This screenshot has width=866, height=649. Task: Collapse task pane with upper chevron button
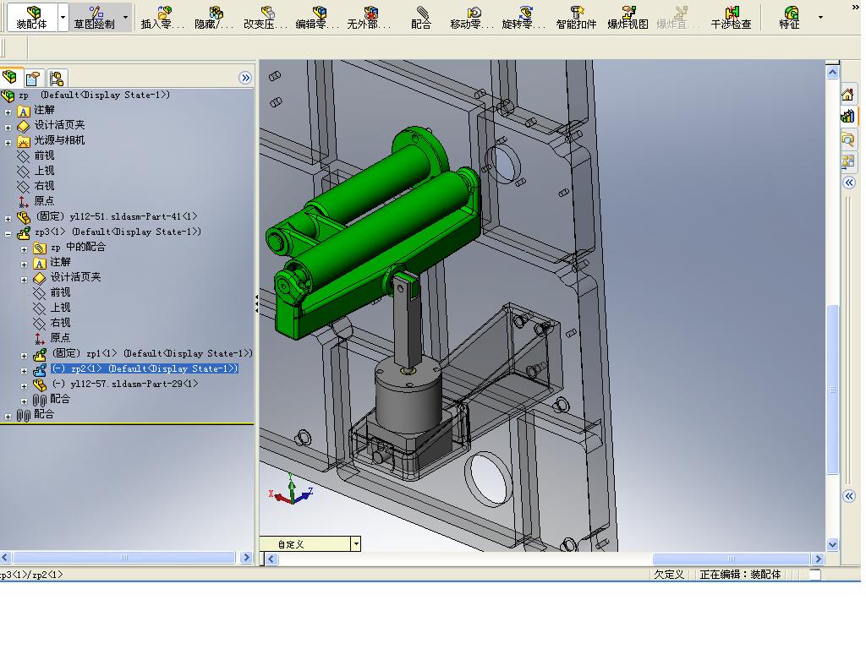point(849,183)
